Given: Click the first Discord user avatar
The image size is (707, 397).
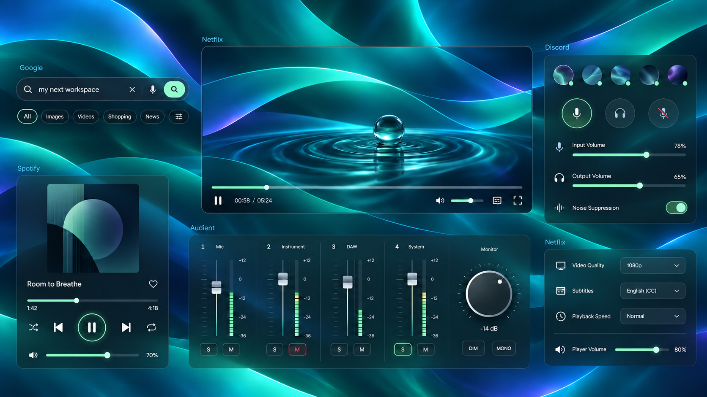Looking at the screenshot, I should pos(563,75).
